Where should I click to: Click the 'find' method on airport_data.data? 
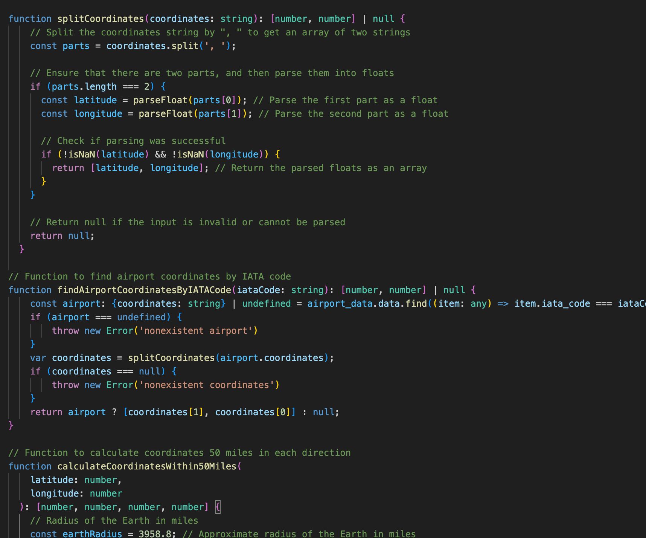(416, 304)
